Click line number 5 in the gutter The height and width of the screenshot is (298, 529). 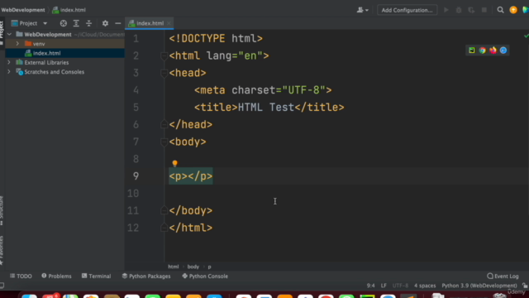point(136,108)
